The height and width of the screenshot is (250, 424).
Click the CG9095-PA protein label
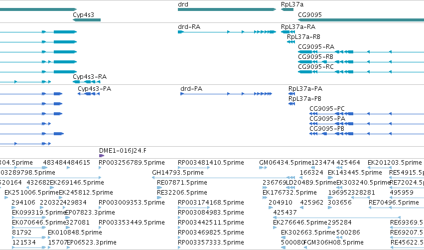327,119
